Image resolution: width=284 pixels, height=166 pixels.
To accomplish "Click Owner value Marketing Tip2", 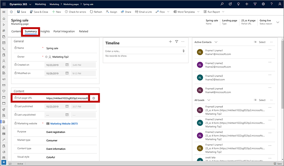I will point(60,57).
